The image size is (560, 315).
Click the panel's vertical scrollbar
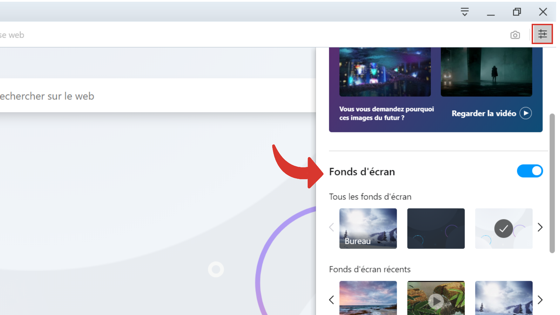(x=552, y=183)
